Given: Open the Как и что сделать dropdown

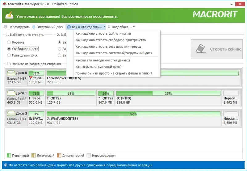Looking at the screenshot, I should point(86,27).
